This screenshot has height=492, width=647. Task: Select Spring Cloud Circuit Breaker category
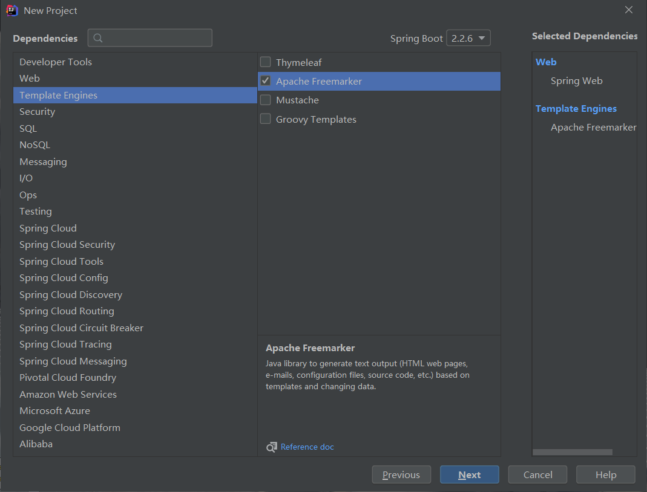(135, 328)
